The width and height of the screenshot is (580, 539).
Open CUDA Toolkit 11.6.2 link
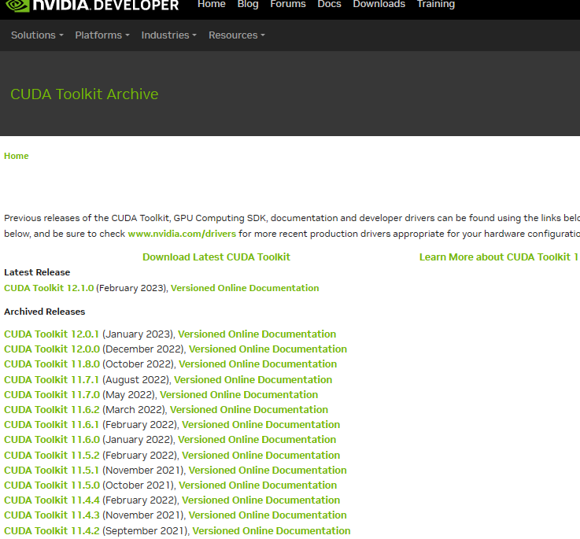click(52, 409)
